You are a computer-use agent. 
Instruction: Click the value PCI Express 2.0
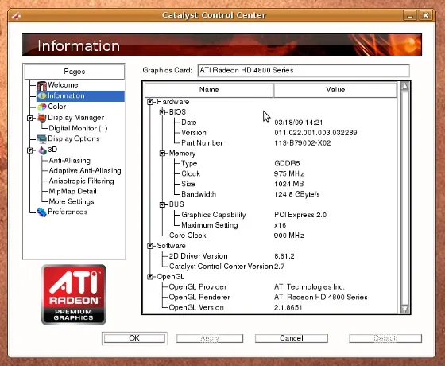tap(300, 215)
